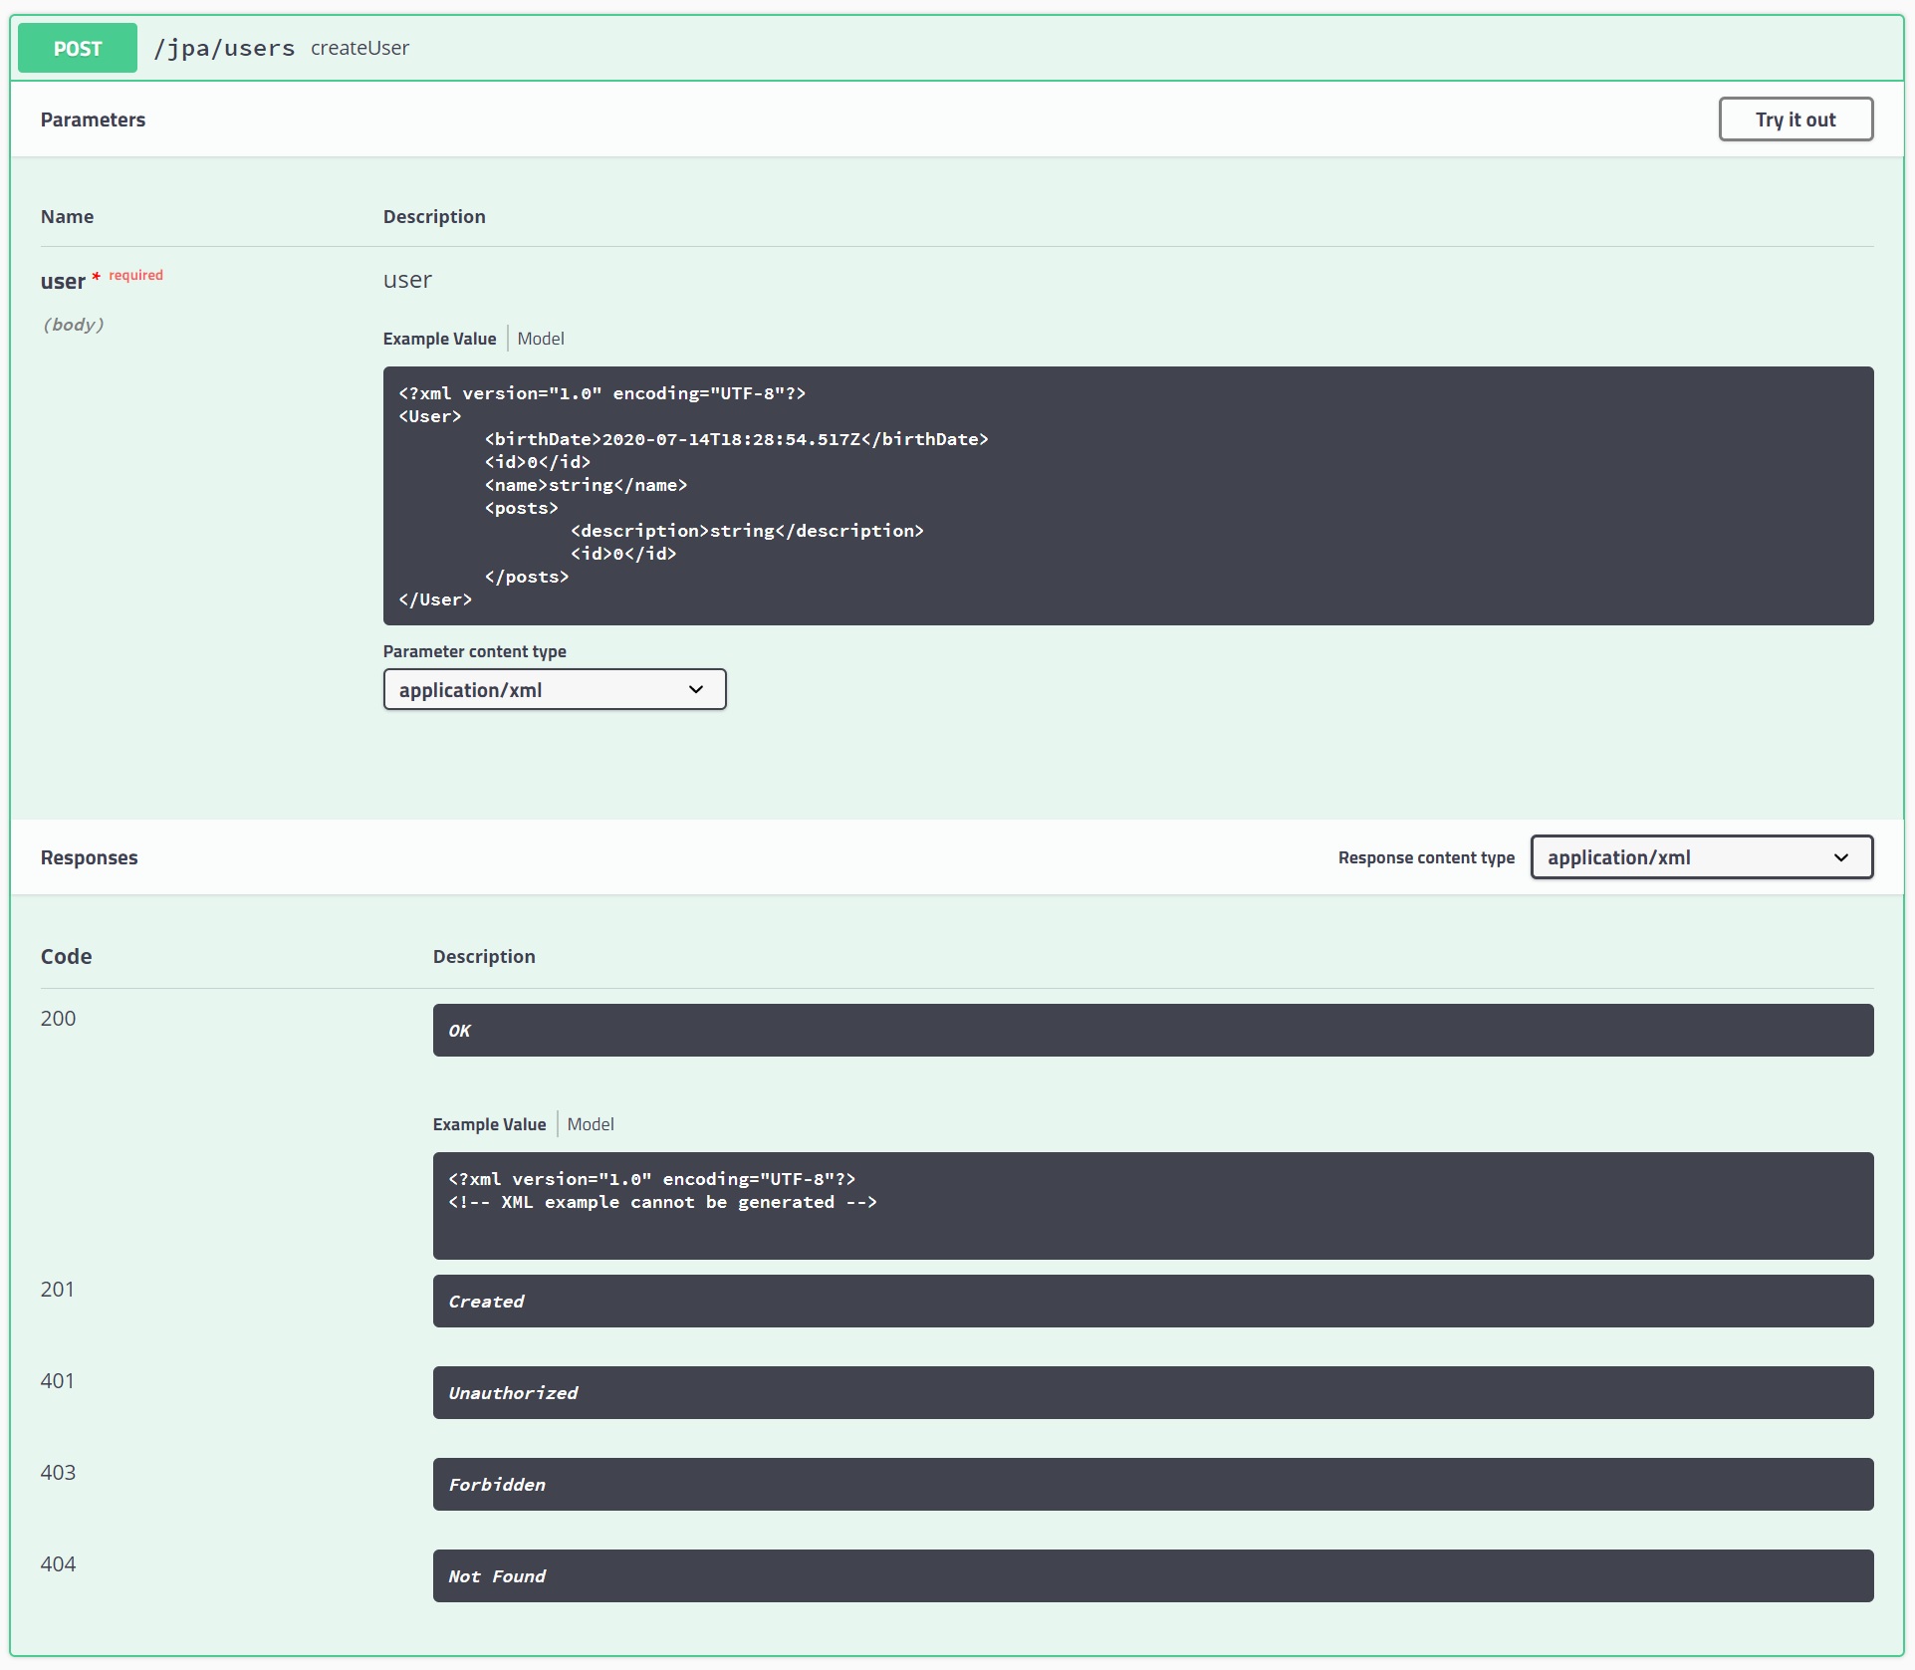1915x1670 pixels.
Task: Click the Forbidden response description box
Action: coord(1152,1485)
